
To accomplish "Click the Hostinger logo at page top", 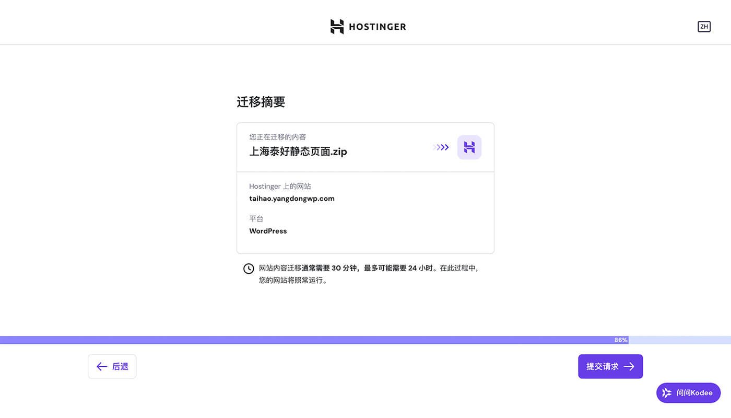I will [368, 26].
